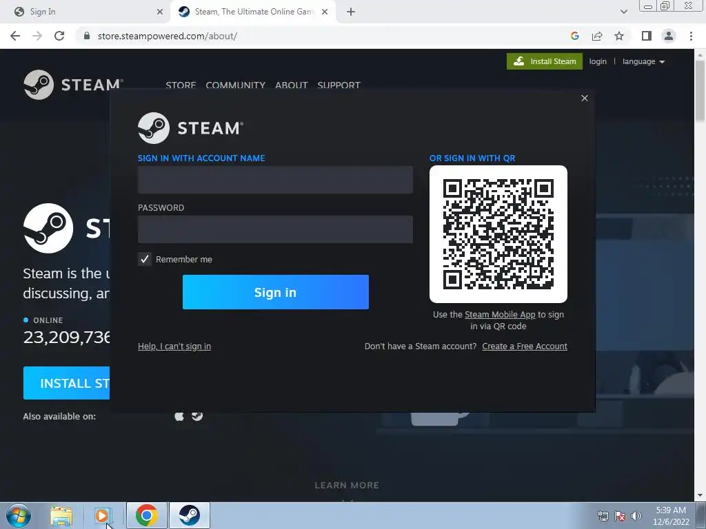Reload the current page
The width and height of the screenshot is (706, 529).
(59, 36)
